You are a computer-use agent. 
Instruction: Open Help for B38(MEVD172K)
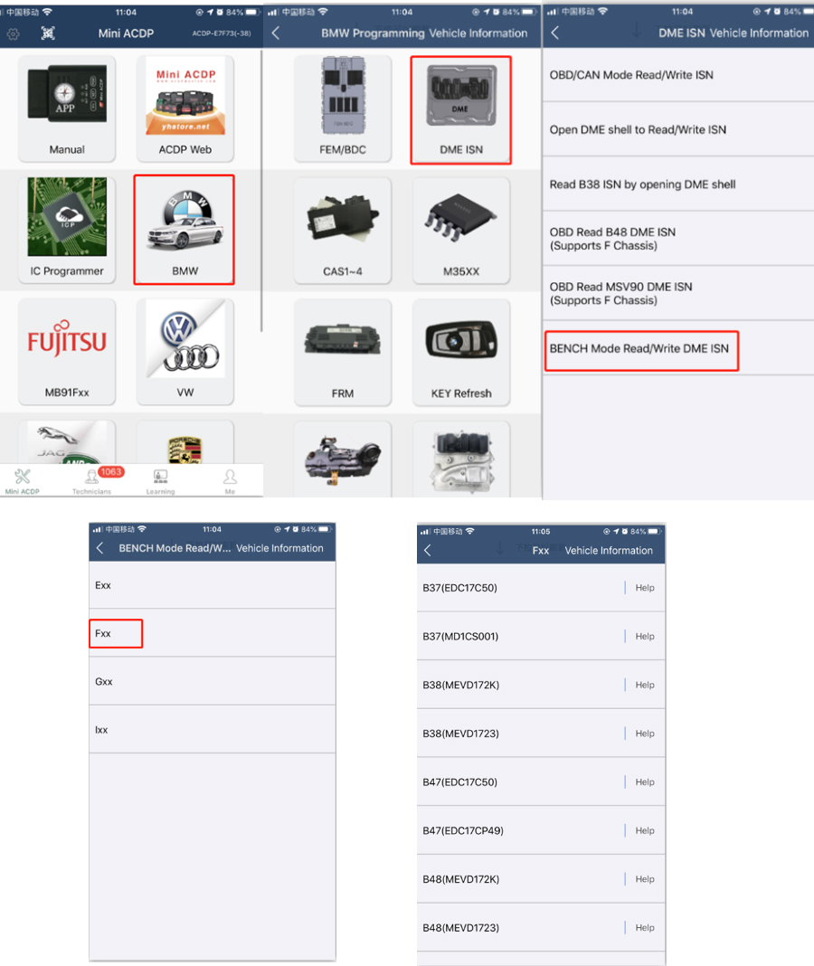pos(645,685)
